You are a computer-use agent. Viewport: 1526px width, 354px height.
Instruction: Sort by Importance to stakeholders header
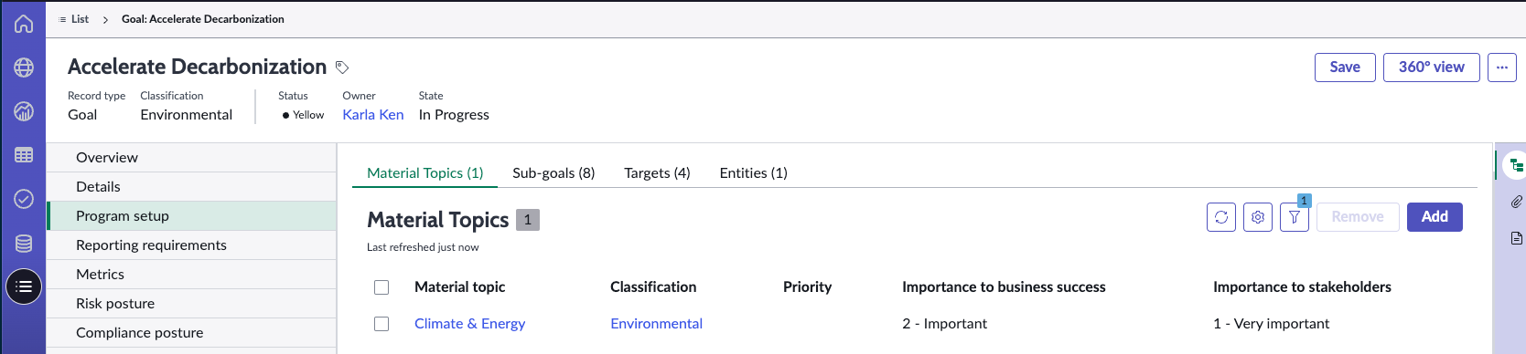pos(1302,287)
